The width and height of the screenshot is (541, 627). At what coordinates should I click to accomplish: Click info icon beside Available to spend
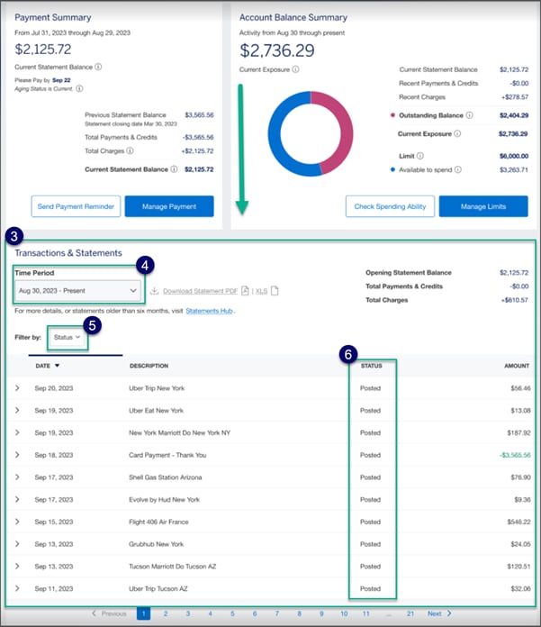455,168
